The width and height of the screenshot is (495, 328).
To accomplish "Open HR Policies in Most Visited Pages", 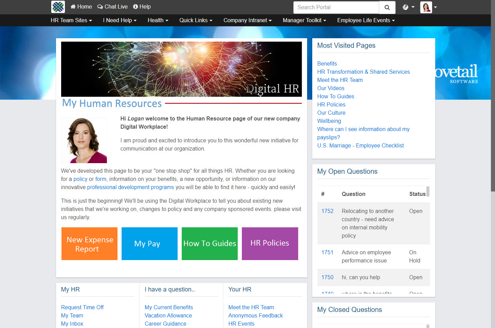I will (x=331, y=105).
